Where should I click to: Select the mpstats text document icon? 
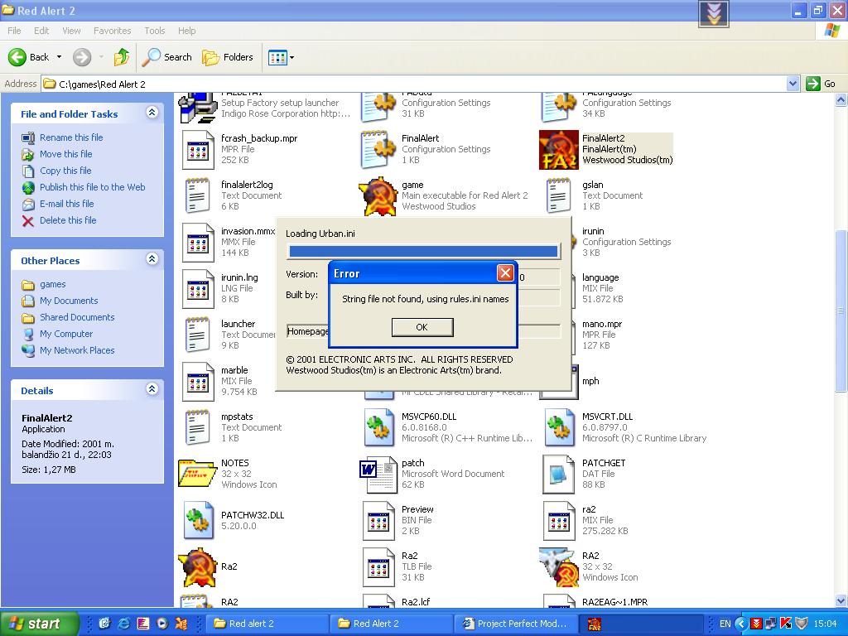(198, 428)
